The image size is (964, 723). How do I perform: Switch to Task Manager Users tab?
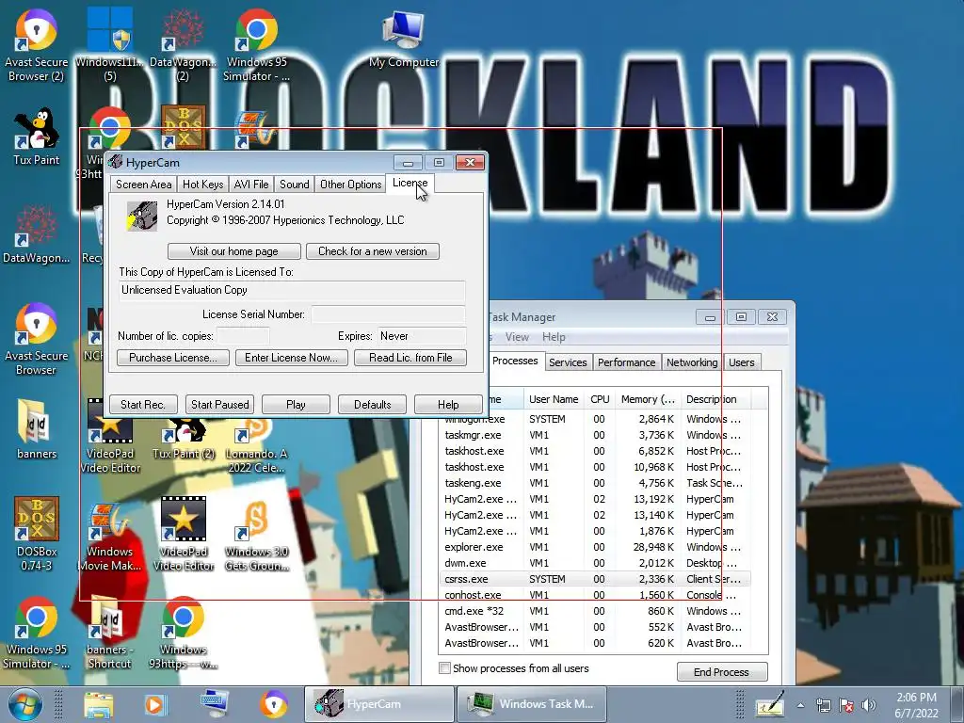pos(742,362)
